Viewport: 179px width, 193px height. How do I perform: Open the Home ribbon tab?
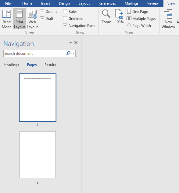point(27,3)
